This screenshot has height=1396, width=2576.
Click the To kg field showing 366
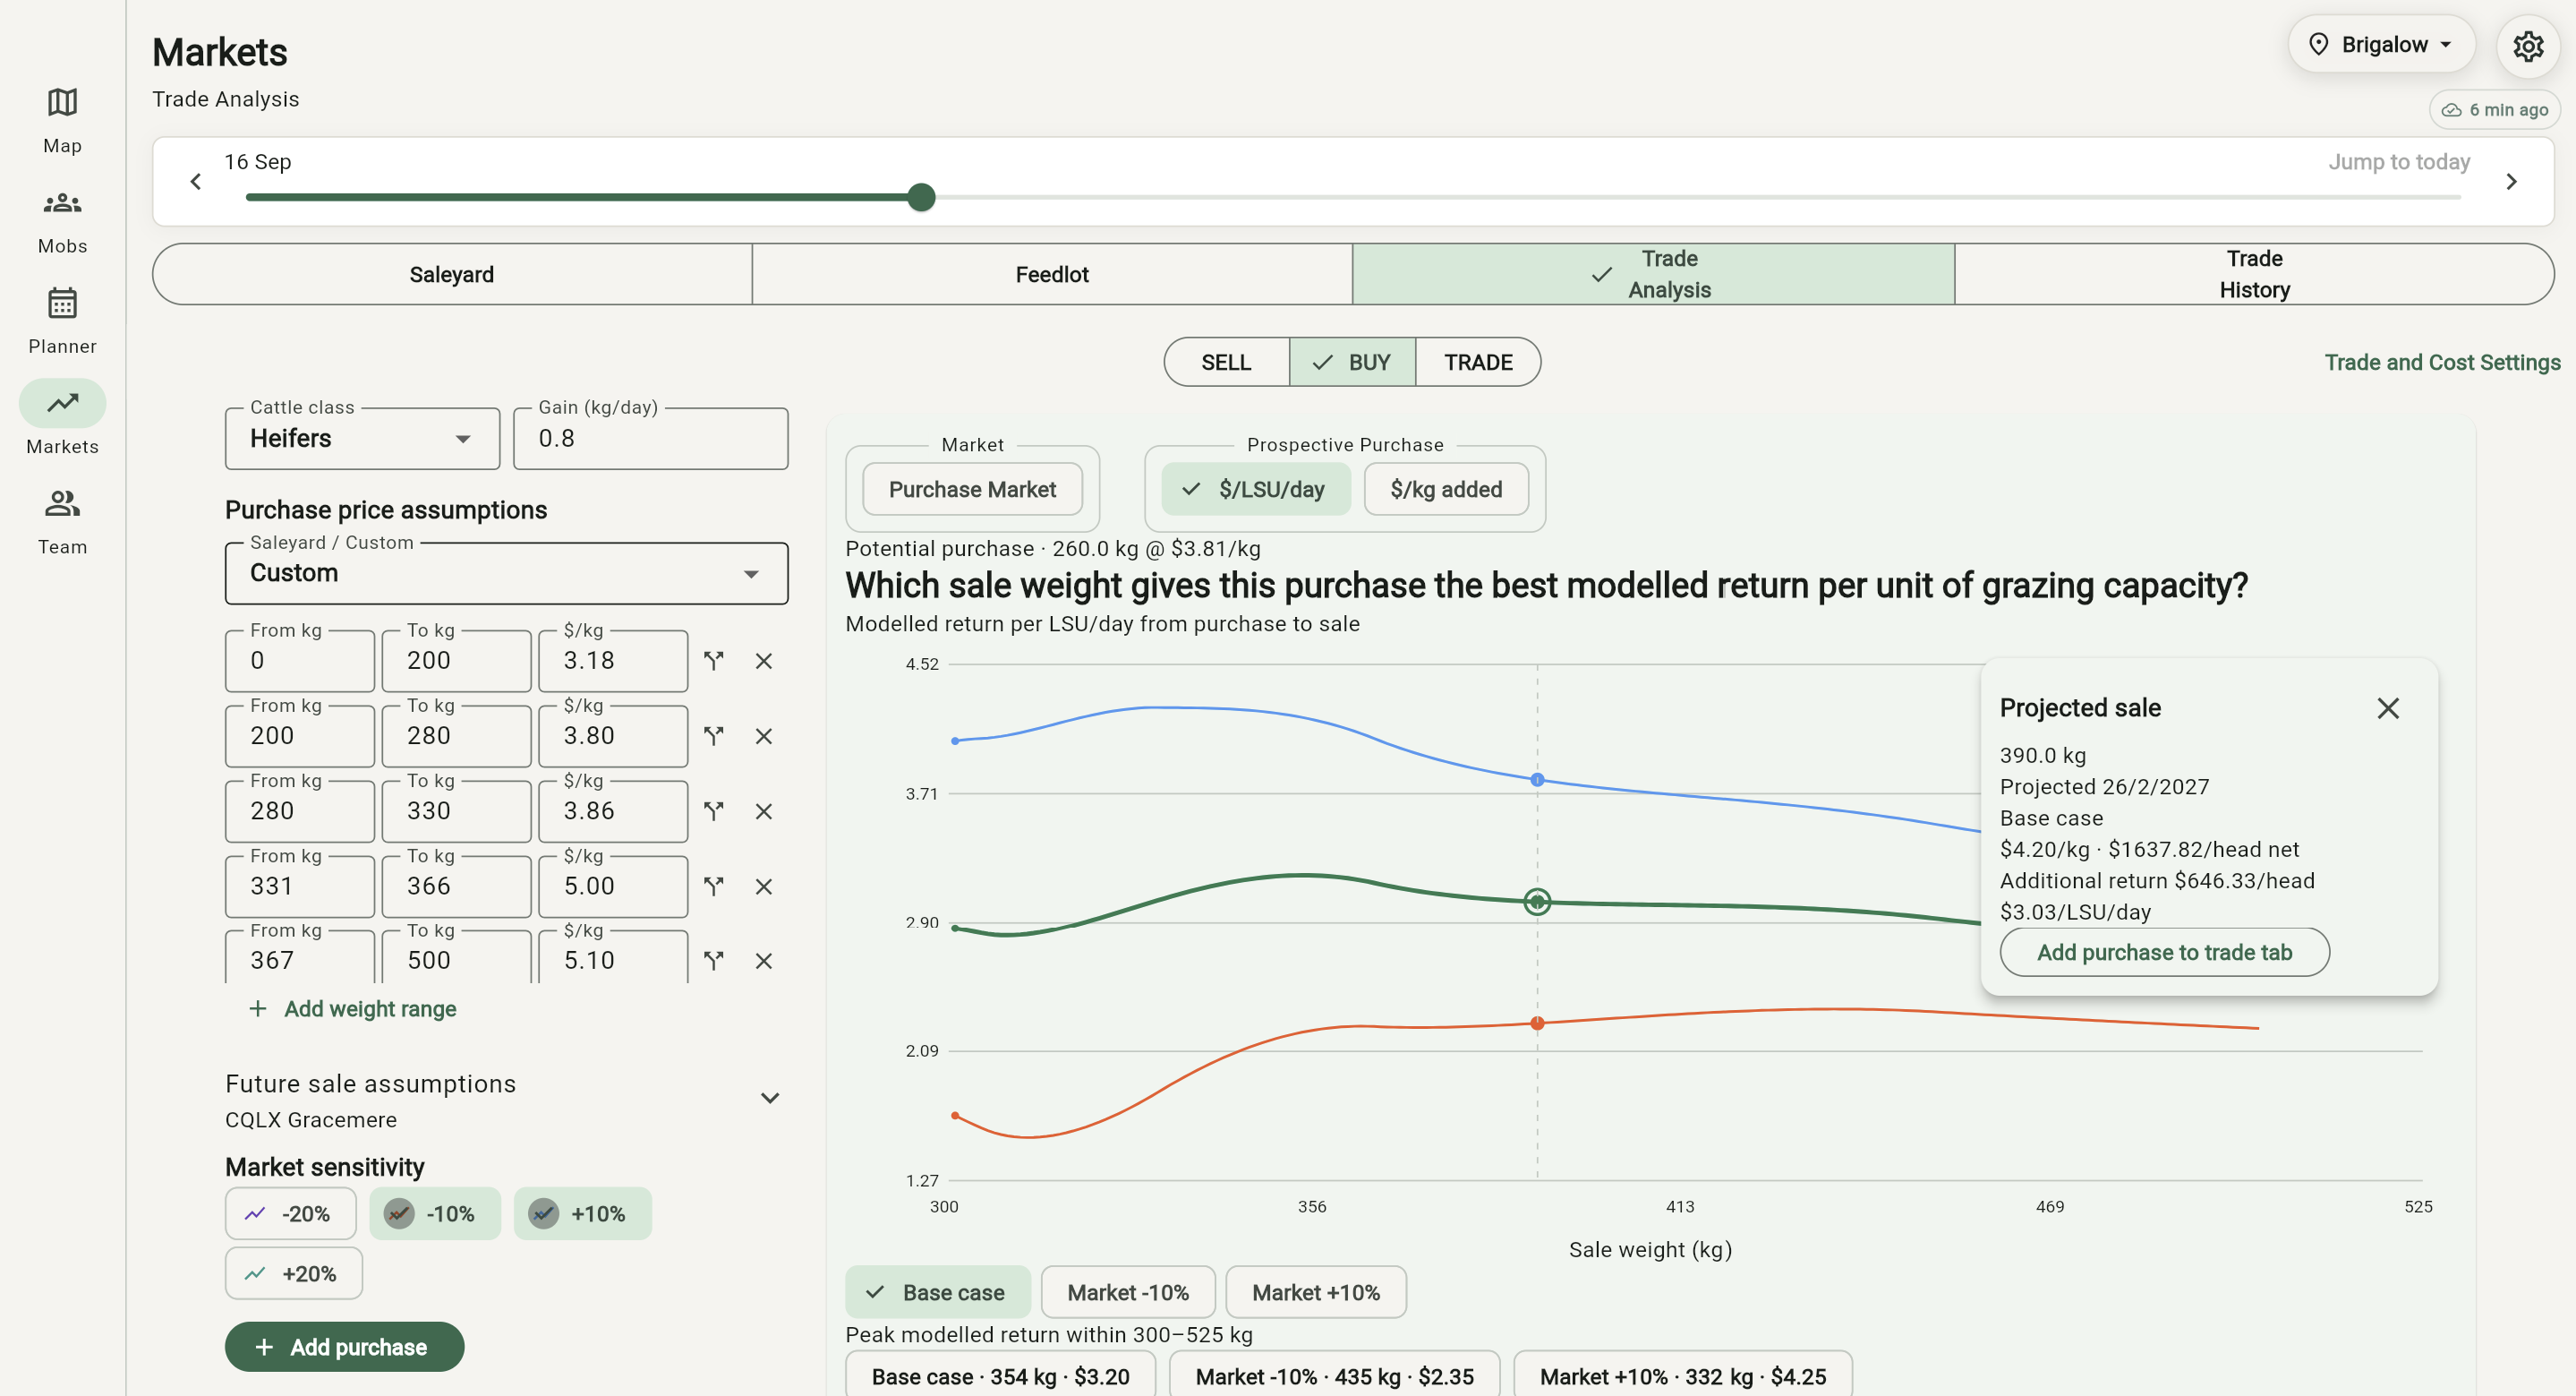click(456, 886)
